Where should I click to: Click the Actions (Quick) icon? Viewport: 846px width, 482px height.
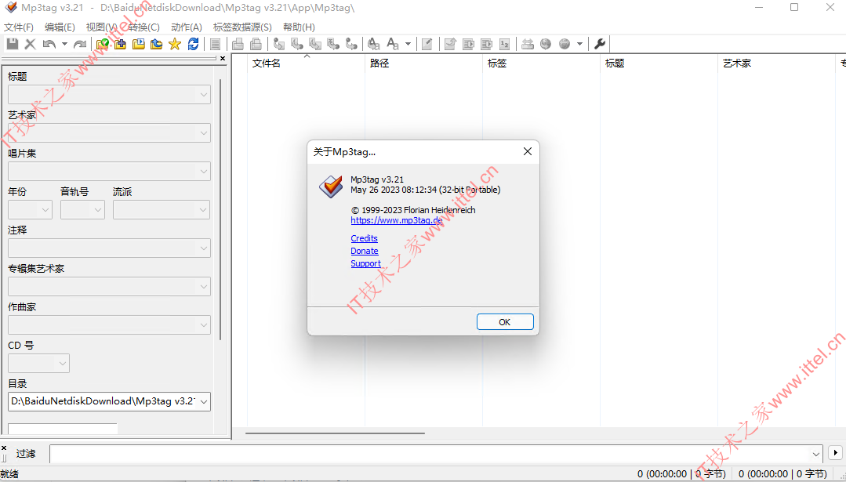point(394,44)
